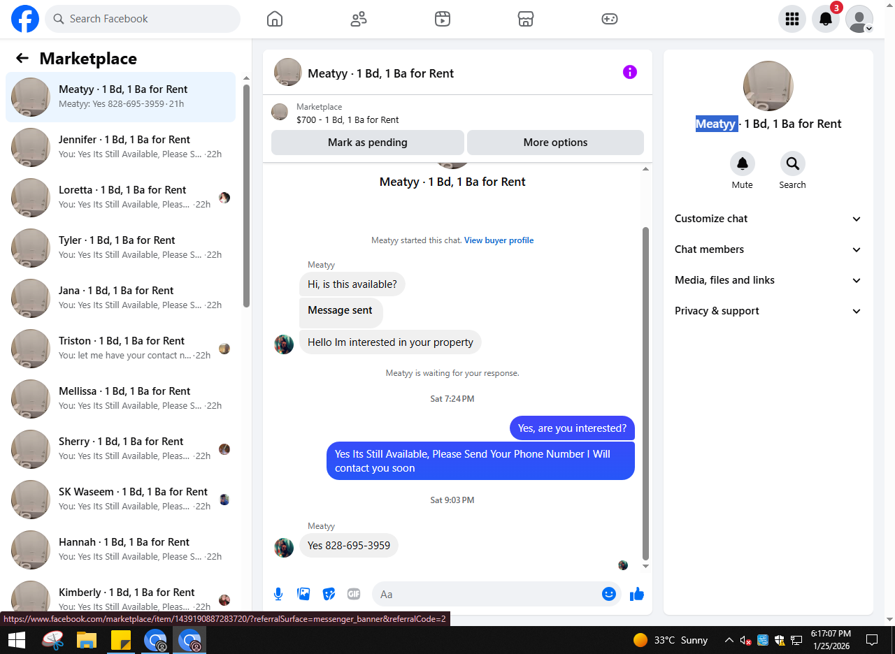The width and height of the screenshot is (895, 654).
Task: Click the conversation list scrollbar
Action: pyautogui.click(x=246, y=196)
